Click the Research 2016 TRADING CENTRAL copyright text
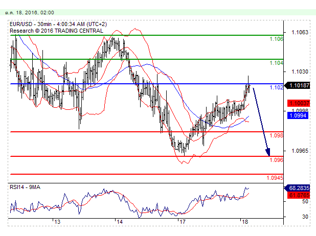This screenshot has height=236, width=316. tap(56, 31)
